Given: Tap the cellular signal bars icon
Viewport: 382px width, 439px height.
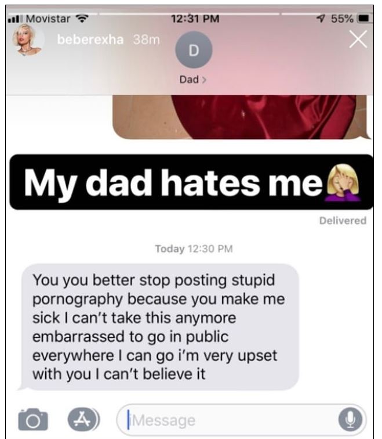Looking at the screenshot, I should [14, 19].
